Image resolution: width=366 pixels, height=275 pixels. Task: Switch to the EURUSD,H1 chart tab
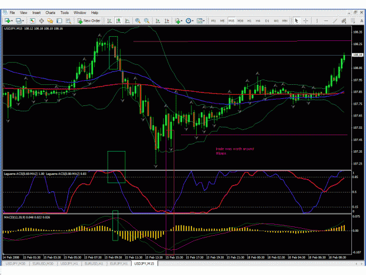(x=94, y=263)
